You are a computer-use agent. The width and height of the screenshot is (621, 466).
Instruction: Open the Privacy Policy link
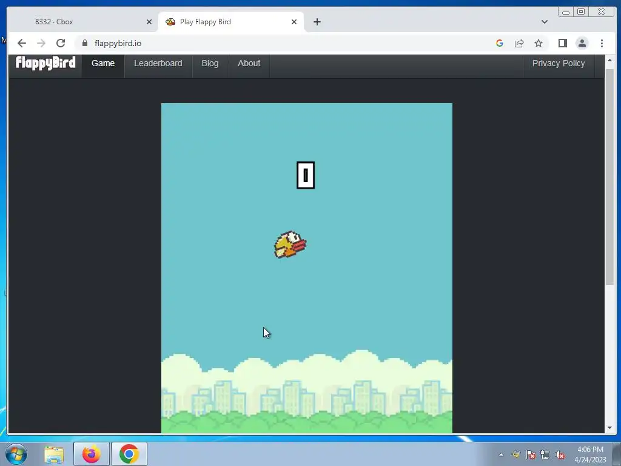click(x=559, y=63)
